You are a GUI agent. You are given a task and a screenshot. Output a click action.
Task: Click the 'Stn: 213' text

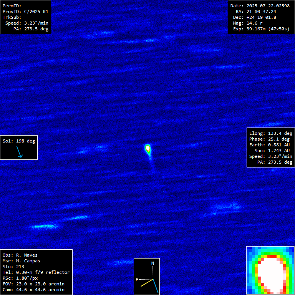coord(13,267)
